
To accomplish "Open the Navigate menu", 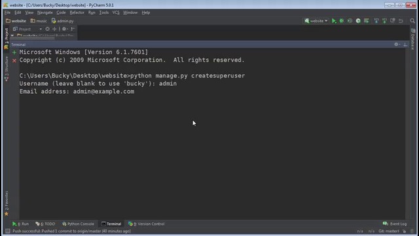I will point(45,12).
